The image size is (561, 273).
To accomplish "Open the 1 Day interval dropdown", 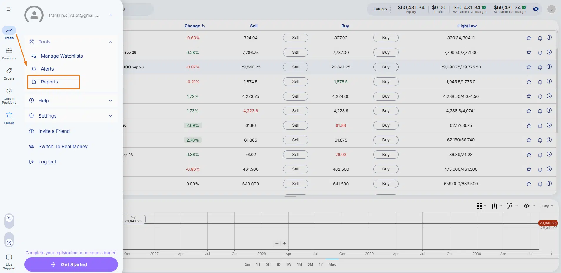I will (546, 206).
